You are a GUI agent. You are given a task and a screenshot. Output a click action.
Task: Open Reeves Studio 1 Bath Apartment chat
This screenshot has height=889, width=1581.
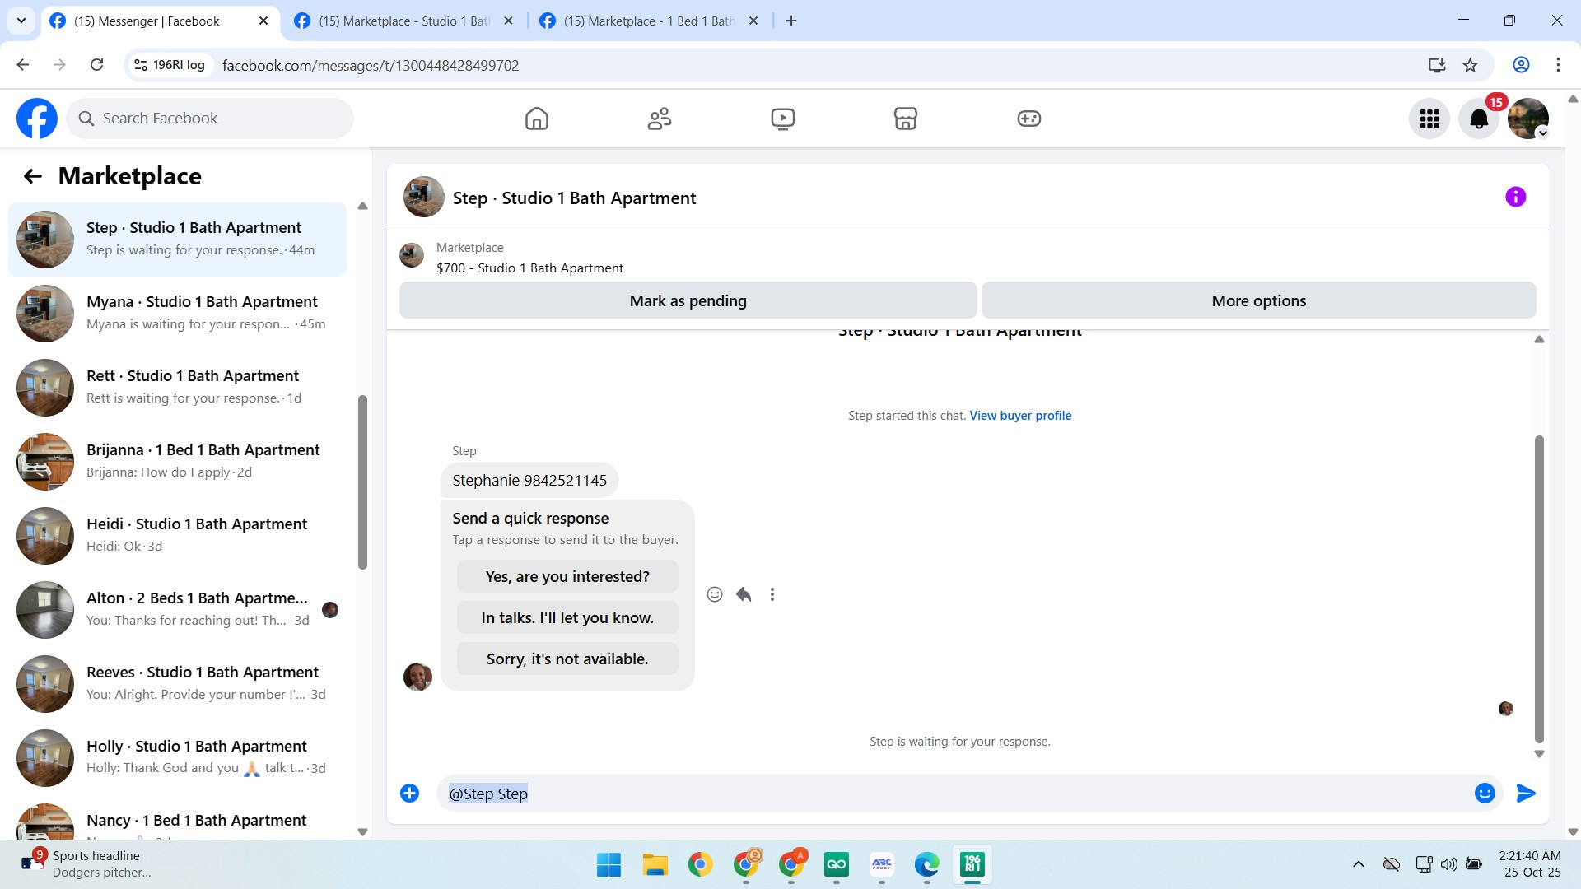(177, 684)
